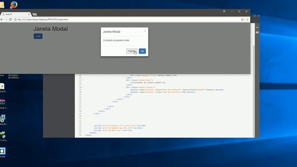Open the Chrome three-dot menu
The width and height of the screenshot is (297, 167).
[247, 19]
